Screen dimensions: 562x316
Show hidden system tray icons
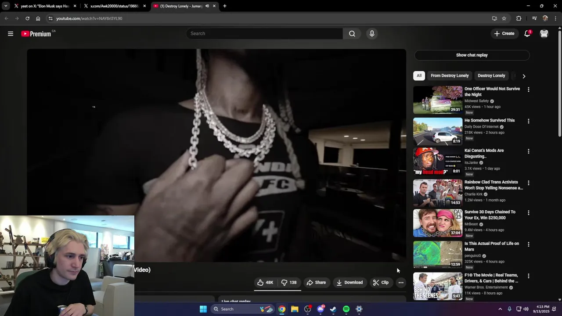coord(500,309)
